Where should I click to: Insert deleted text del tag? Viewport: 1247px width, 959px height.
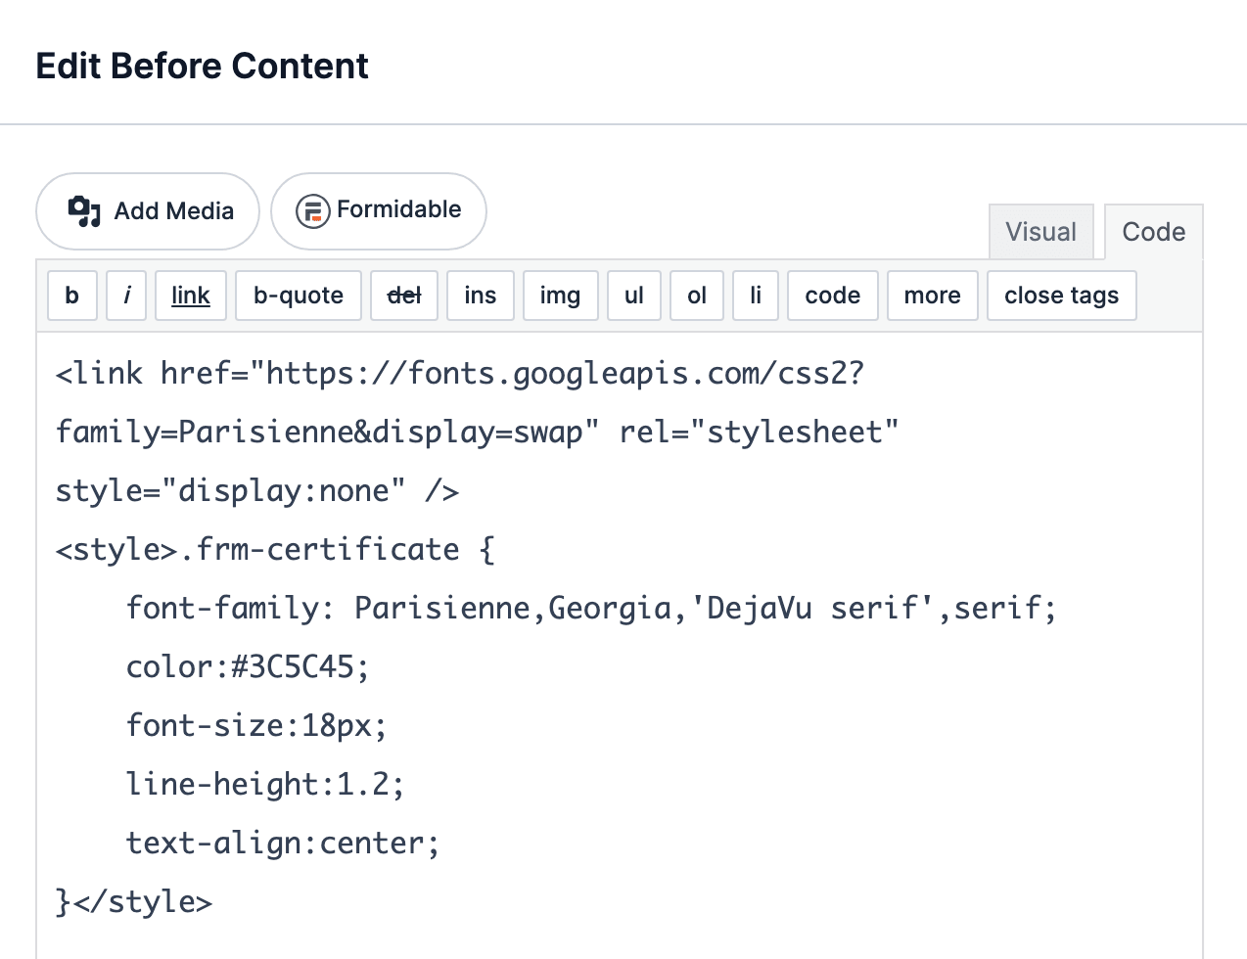tap(404, 296)
